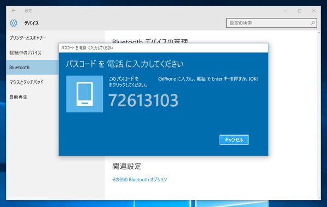Image resolution: width=327 pixels, height=207 pixels.
Task: Click into the 設定の検索 search field
Action: [x=271, y=23]
